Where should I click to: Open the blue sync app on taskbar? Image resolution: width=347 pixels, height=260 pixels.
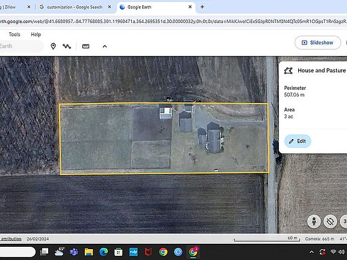(x=178, y=252)
